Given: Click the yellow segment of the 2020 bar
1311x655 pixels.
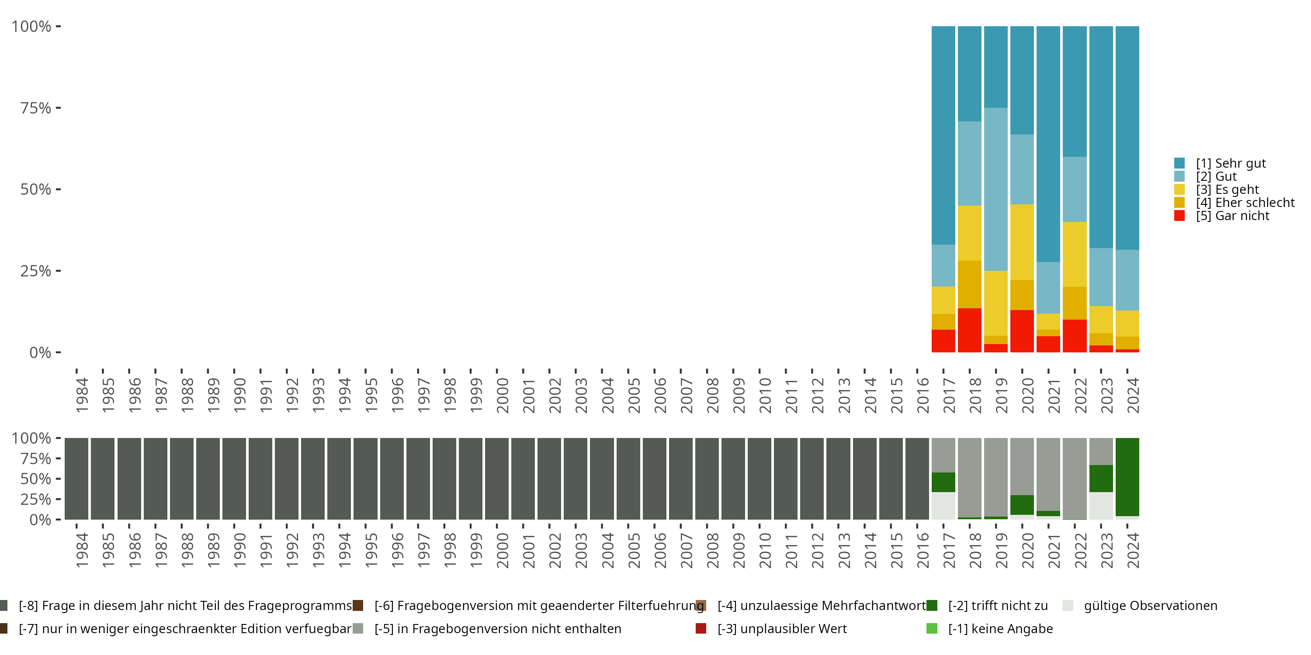Looking at the screenshot, I should [1022, 241].
